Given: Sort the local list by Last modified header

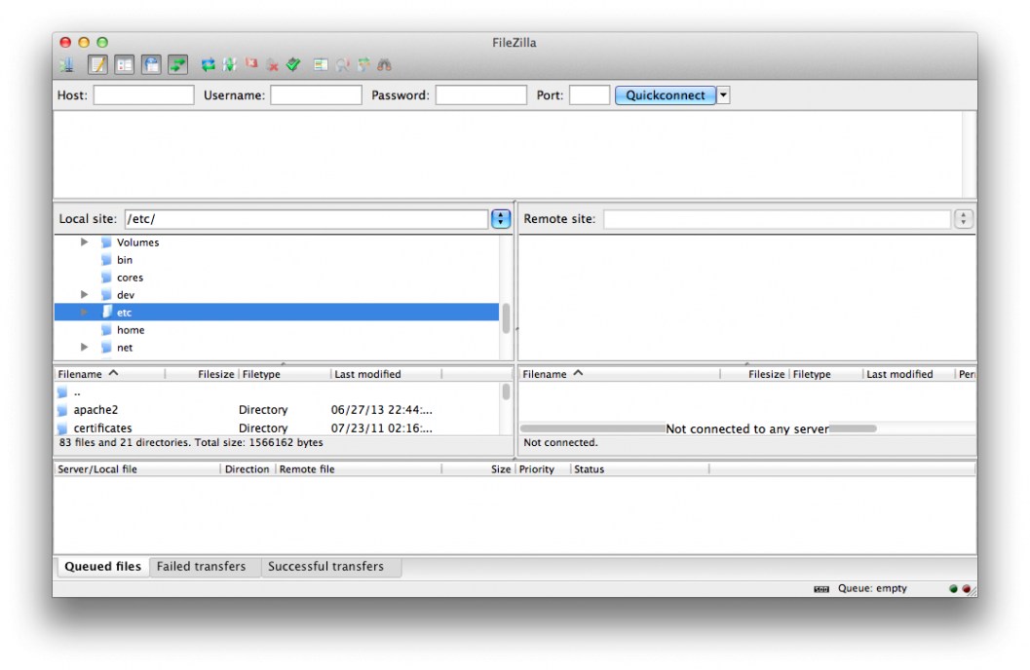Looking at the screenshot, I should point(386,374).
